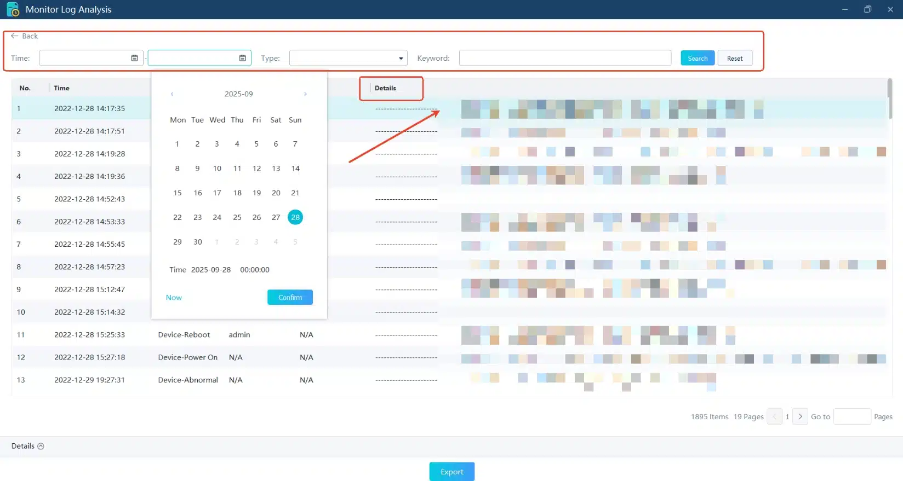Expand the Type dropdown
The height and width of the screenshot is (481, 903).
click(x=401, y=59)
